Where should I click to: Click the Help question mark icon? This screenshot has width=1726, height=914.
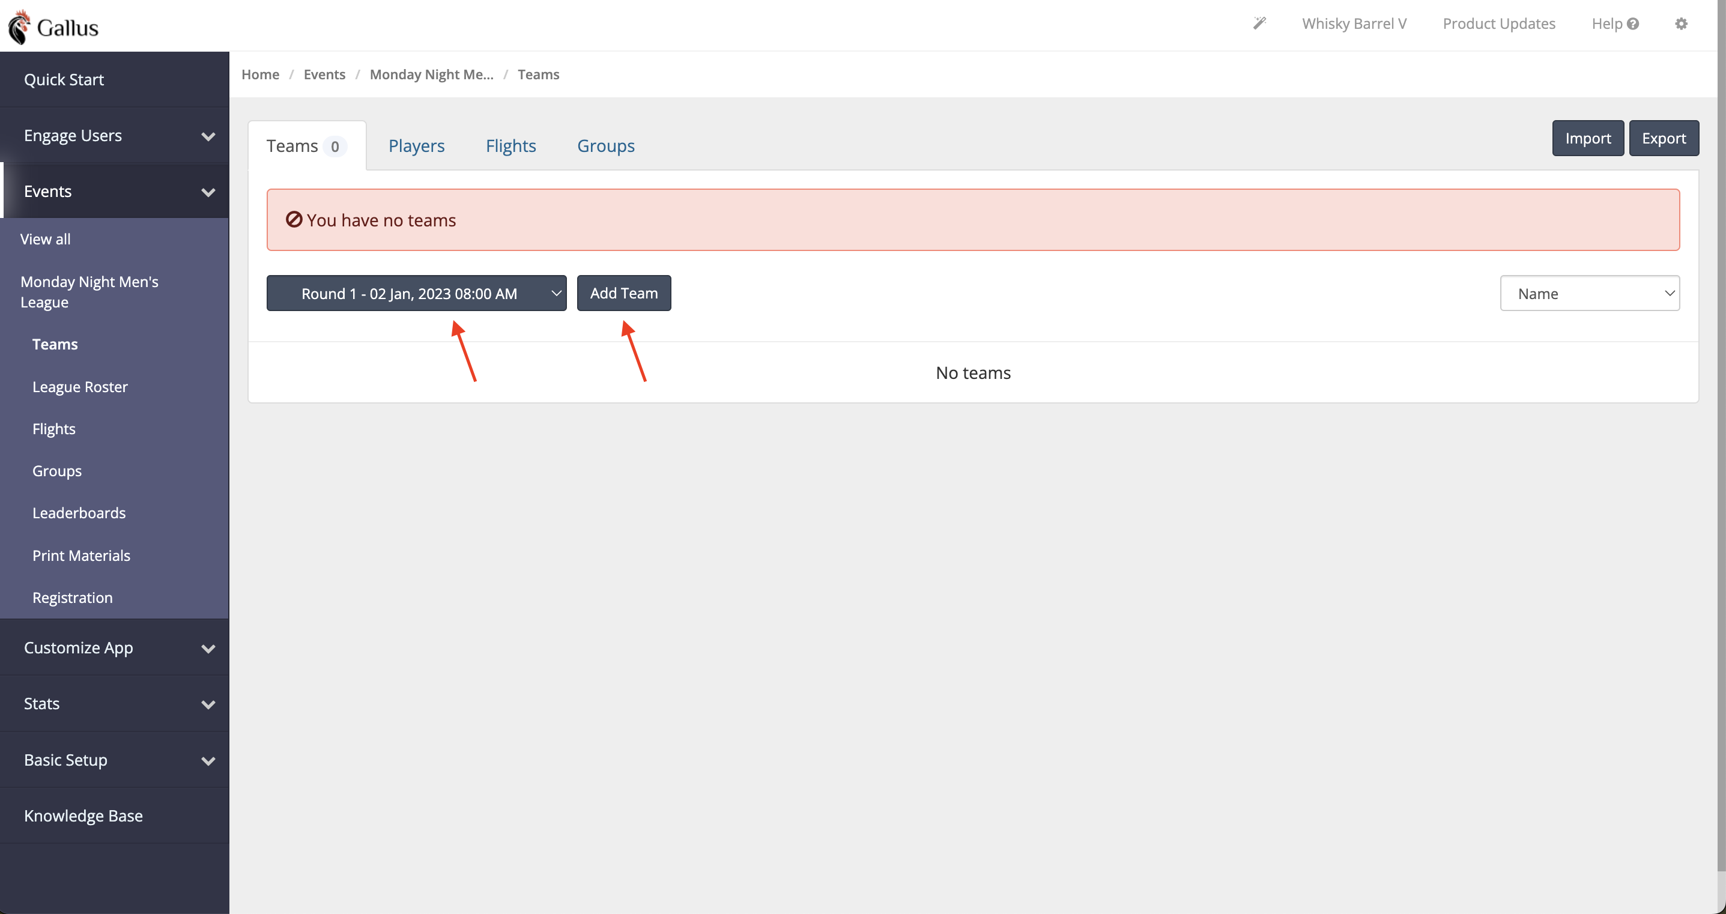[x=1633, y=24]
